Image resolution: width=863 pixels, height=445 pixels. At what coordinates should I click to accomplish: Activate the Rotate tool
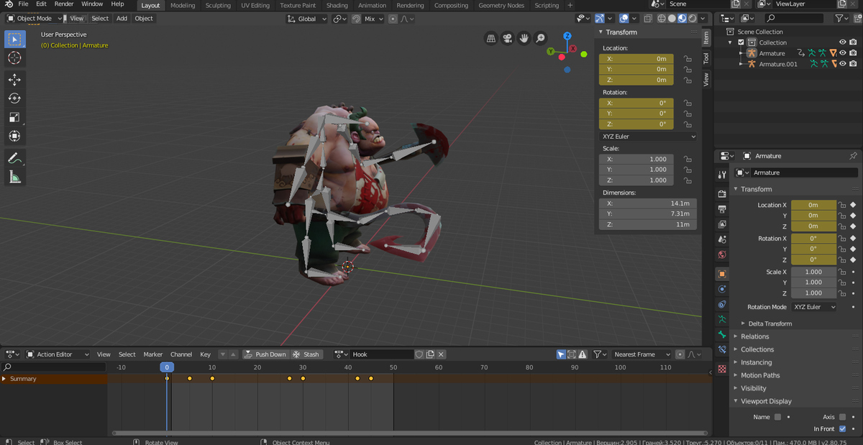click(x=14, y=98)
